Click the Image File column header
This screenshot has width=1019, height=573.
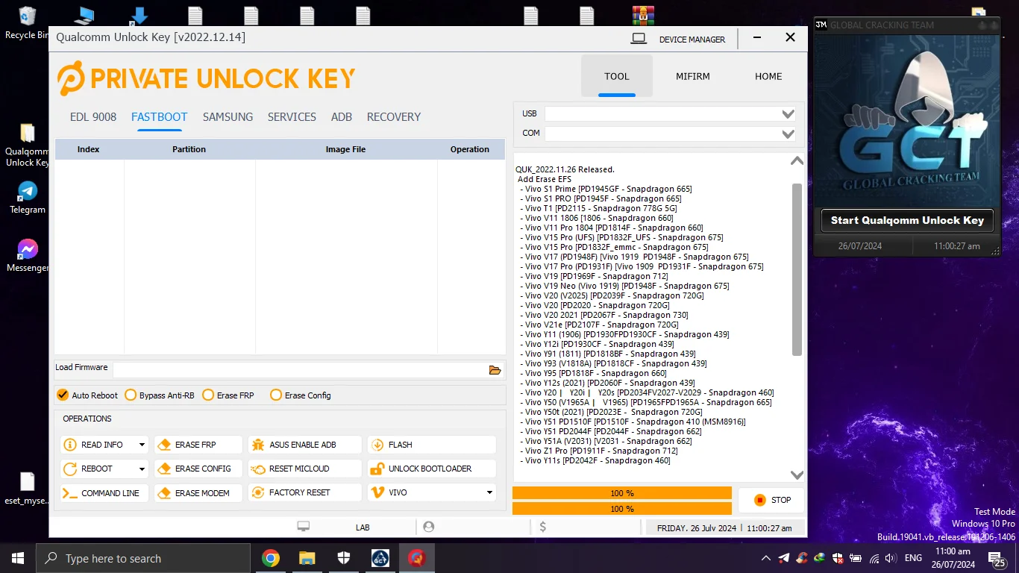tap(346, 149)
